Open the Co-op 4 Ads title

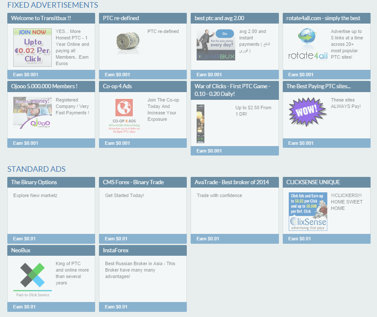tap(117, 87)
